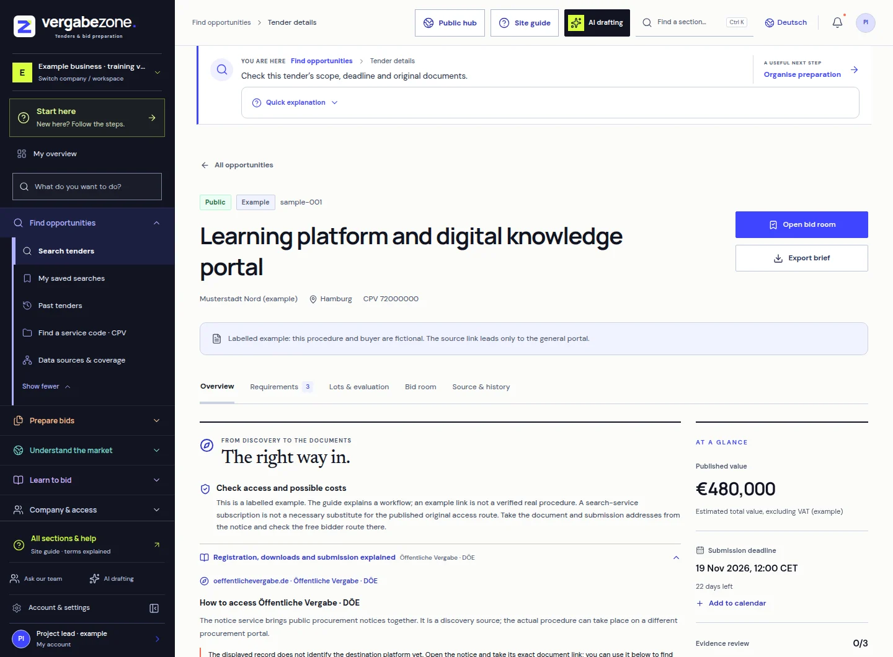
Task: Click the Open bid room button
Action: coord(802,224)
